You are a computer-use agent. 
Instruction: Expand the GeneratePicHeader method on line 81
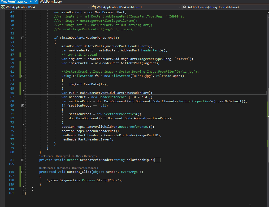coord(23,160)
